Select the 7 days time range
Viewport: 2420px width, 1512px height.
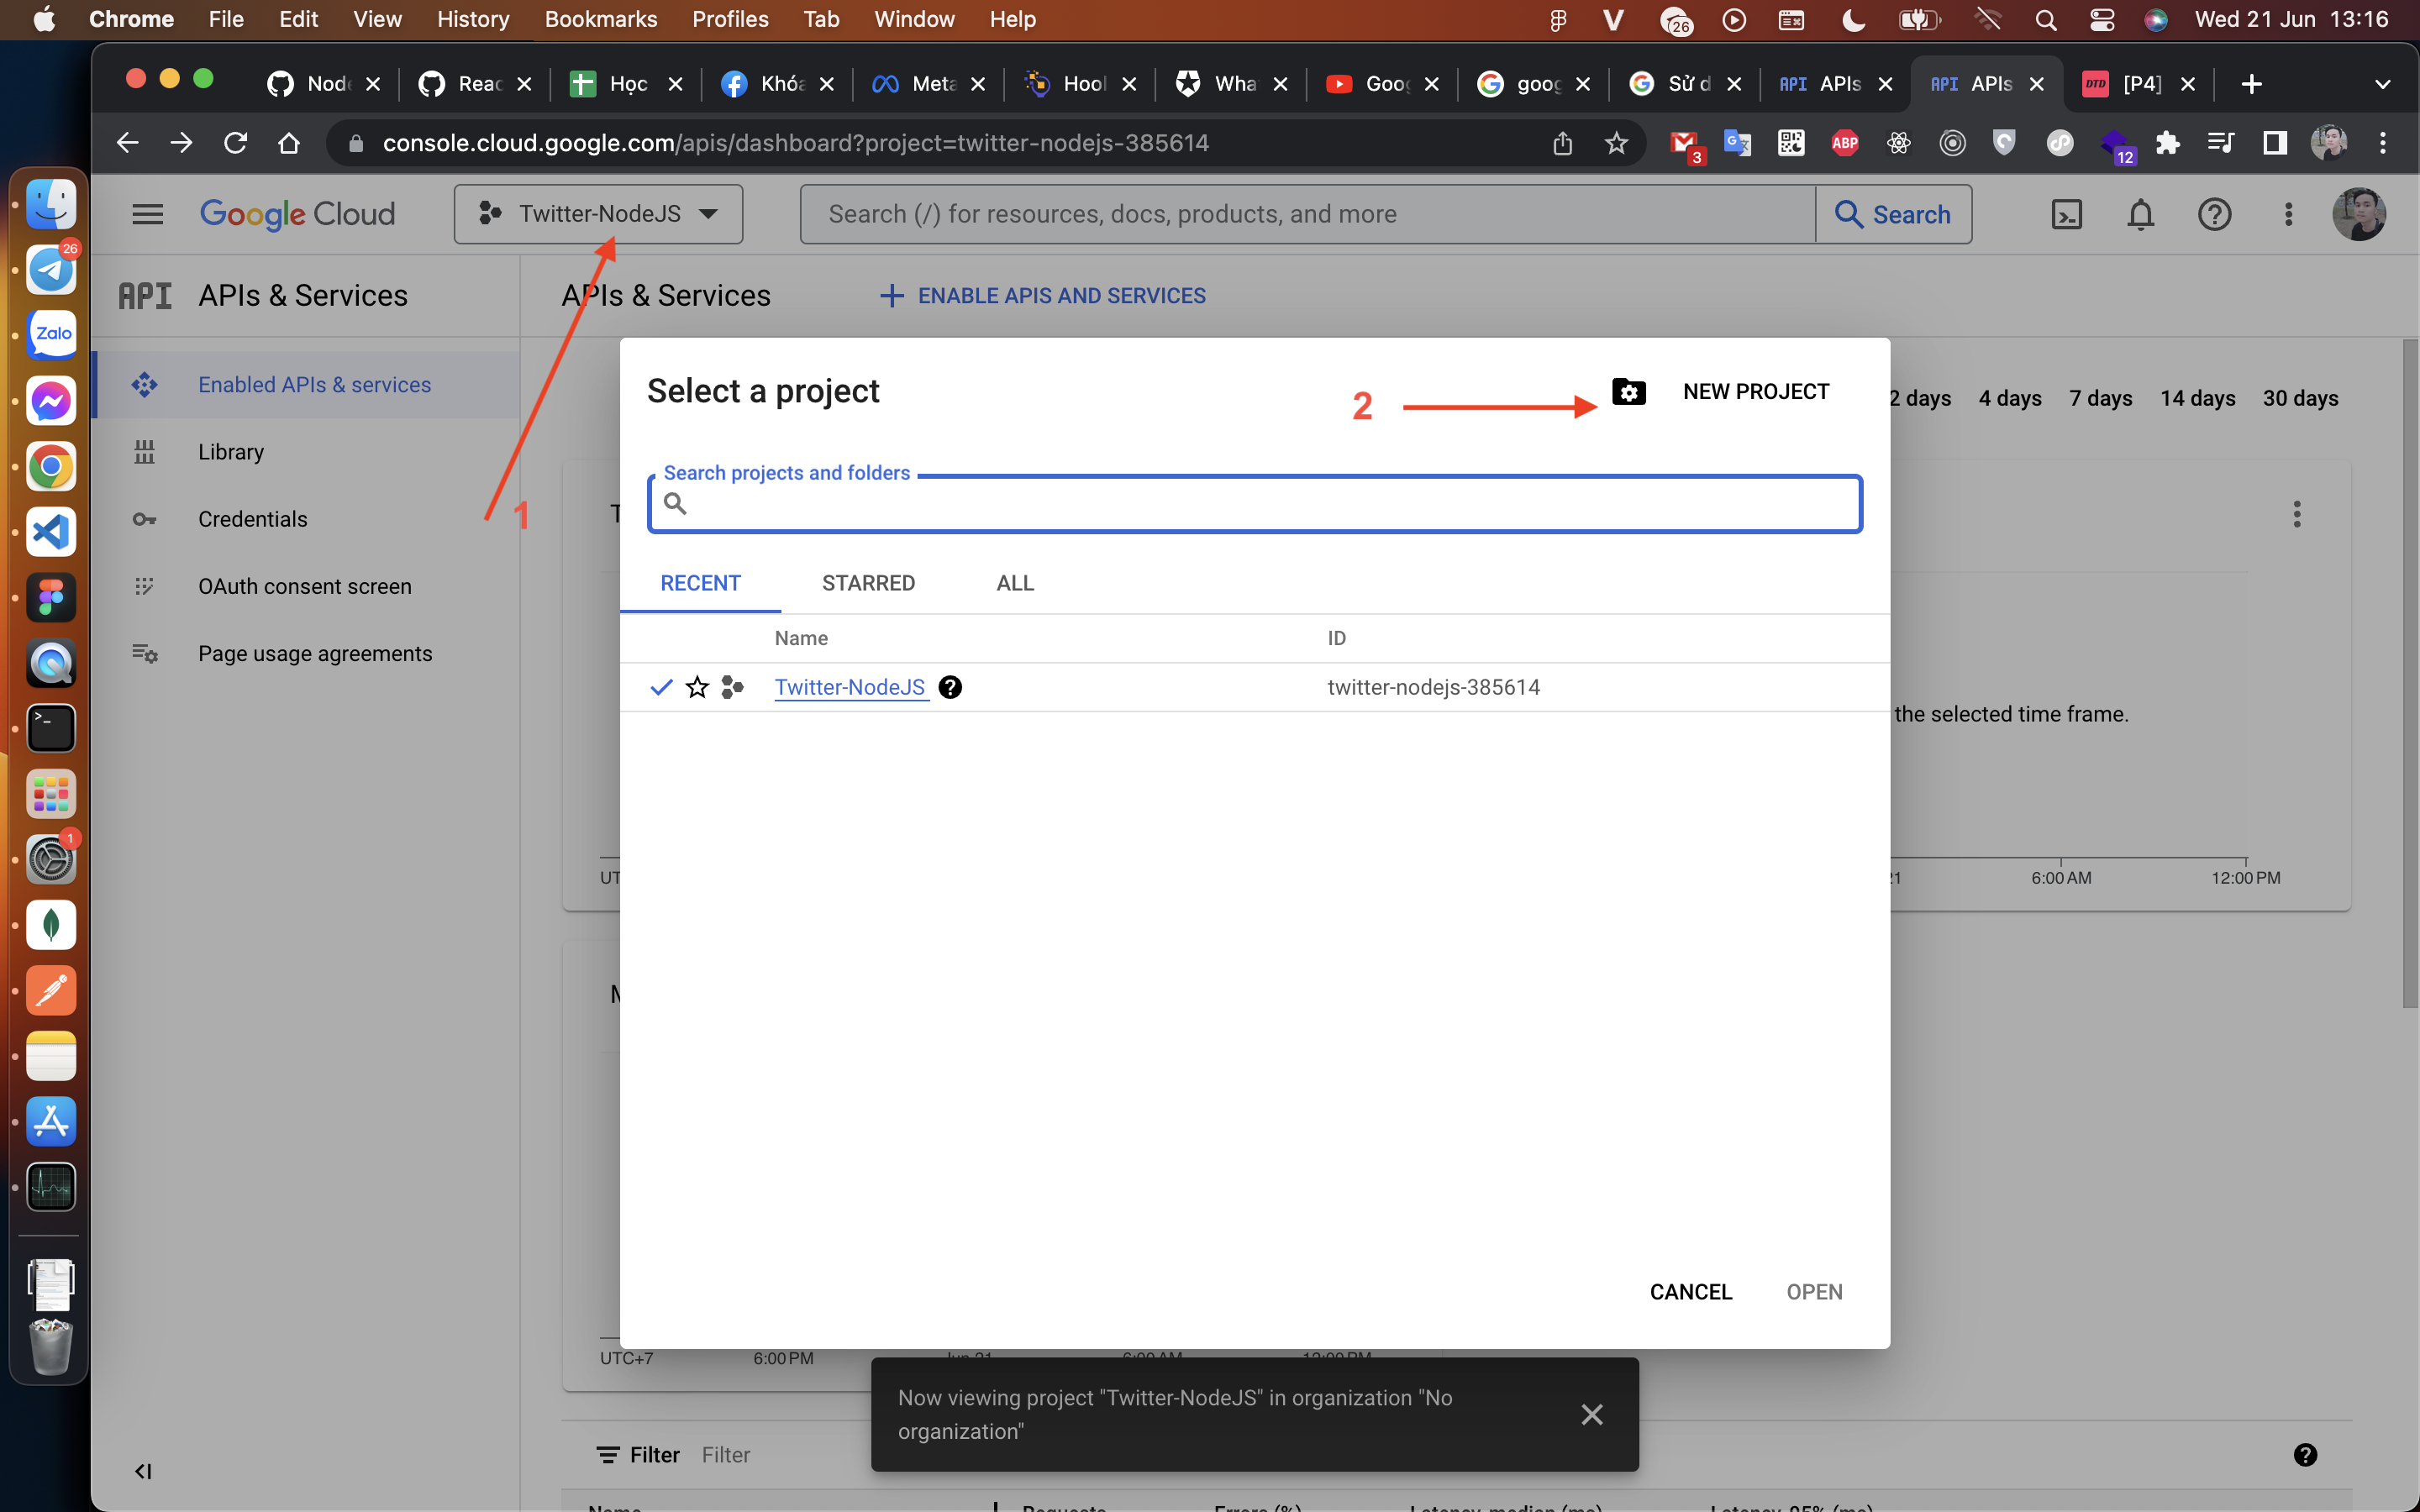click(2101, 398)
